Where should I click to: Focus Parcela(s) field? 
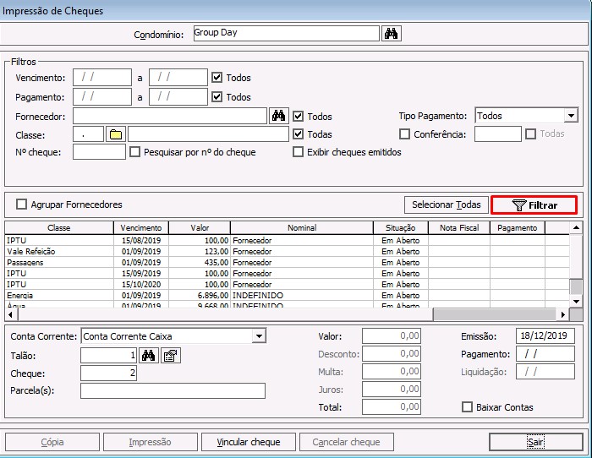tap(173, 391)
